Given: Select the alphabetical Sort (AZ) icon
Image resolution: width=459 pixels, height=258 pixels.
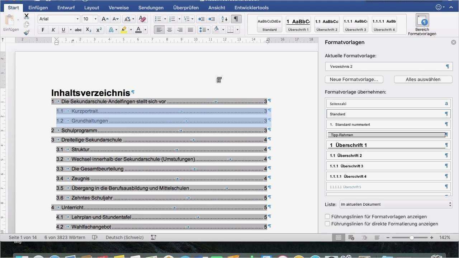Looking at the screenshot, I should tap(223, 19).
